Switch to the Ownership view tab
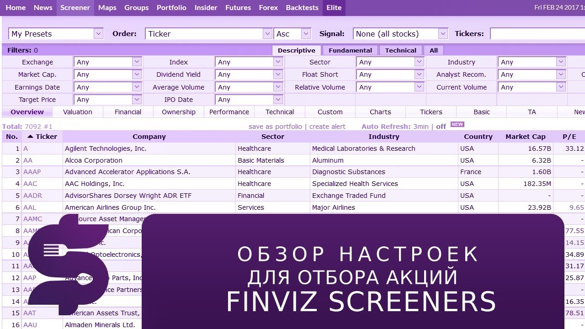This screenshot has width=585, height=329. click(179, 112)
